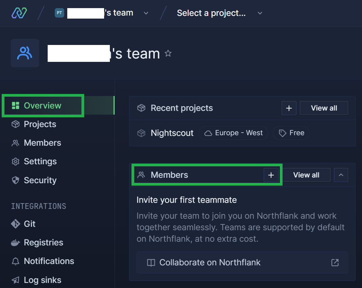Click the PT team avatar badge
This screenshot has width=362, height=288.
59,13
